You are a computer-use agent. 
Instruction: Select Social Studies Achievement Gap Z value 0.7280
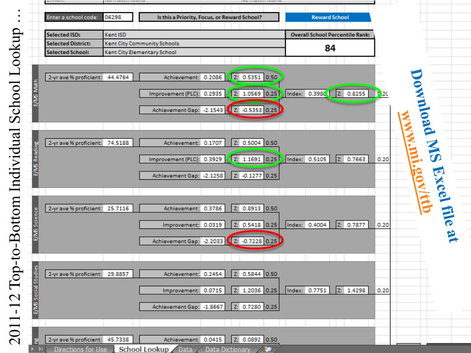[252, 307]
